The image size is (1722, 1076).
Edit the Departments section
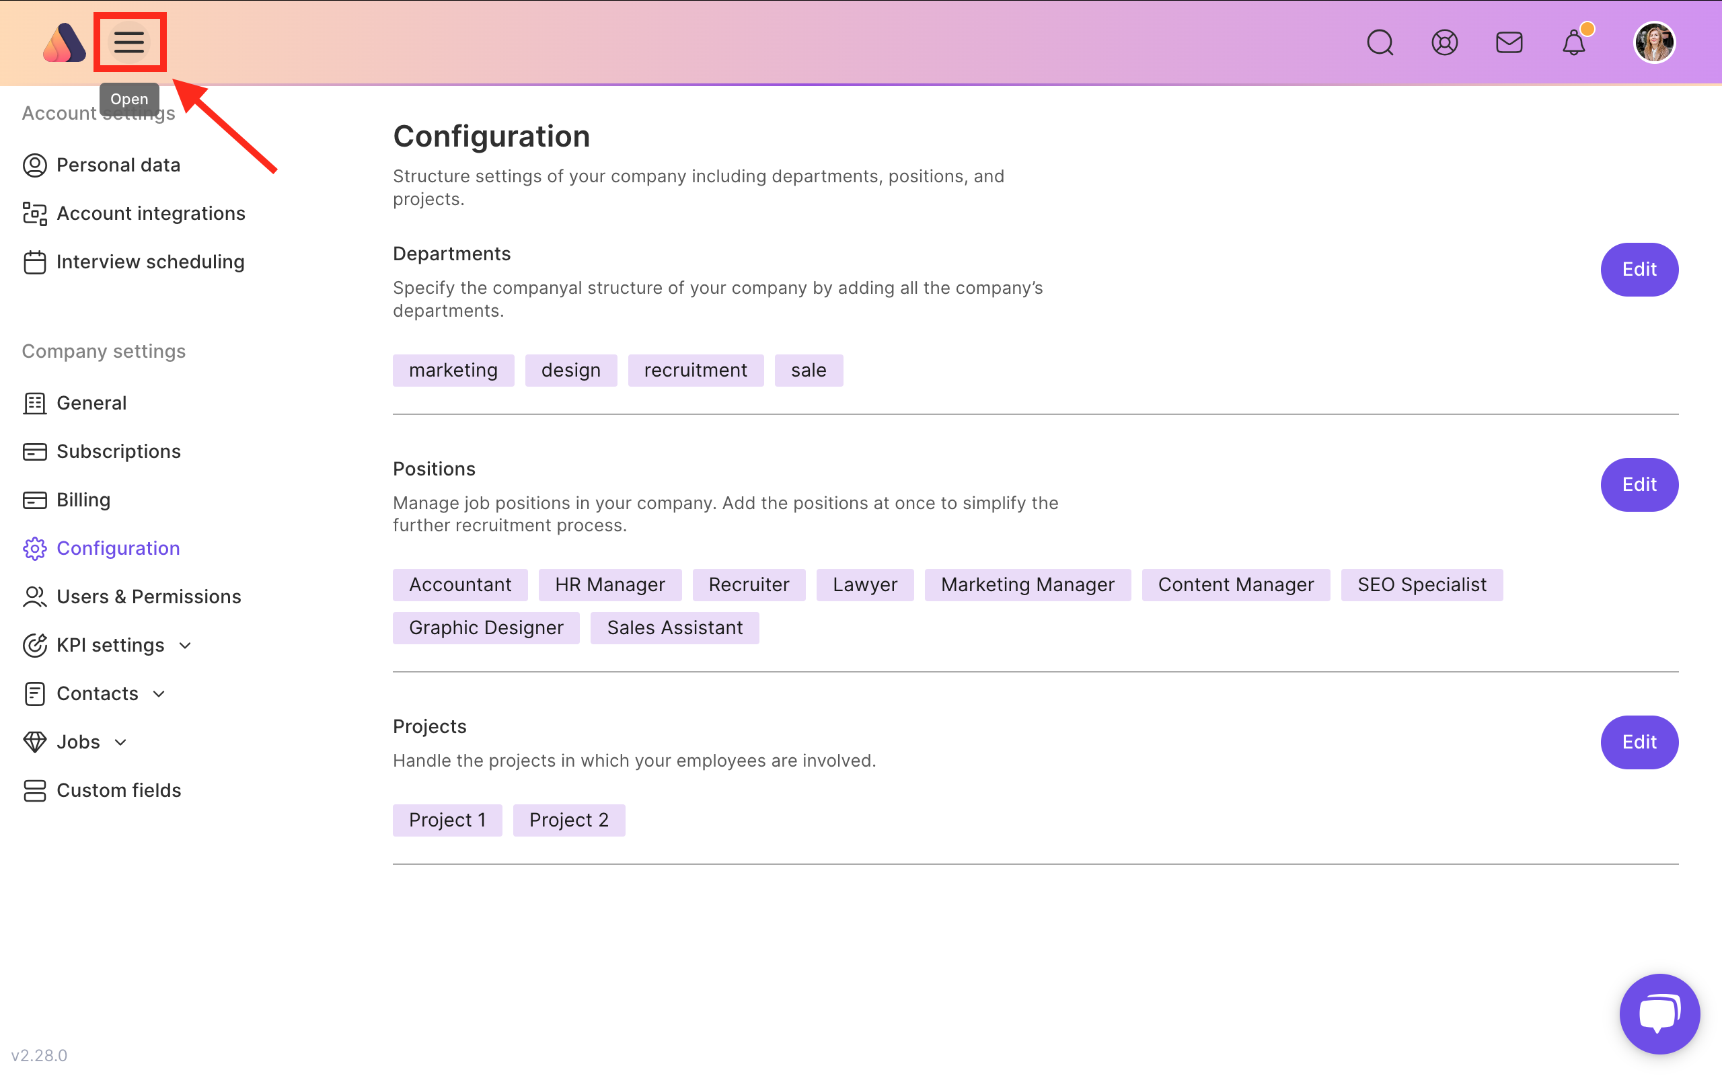[x=1639, y=269]
